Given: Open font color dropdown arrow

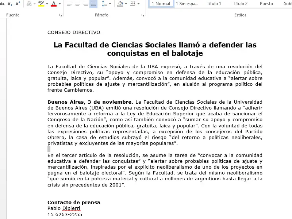Looking at the screenshot, I should [59, 4].
